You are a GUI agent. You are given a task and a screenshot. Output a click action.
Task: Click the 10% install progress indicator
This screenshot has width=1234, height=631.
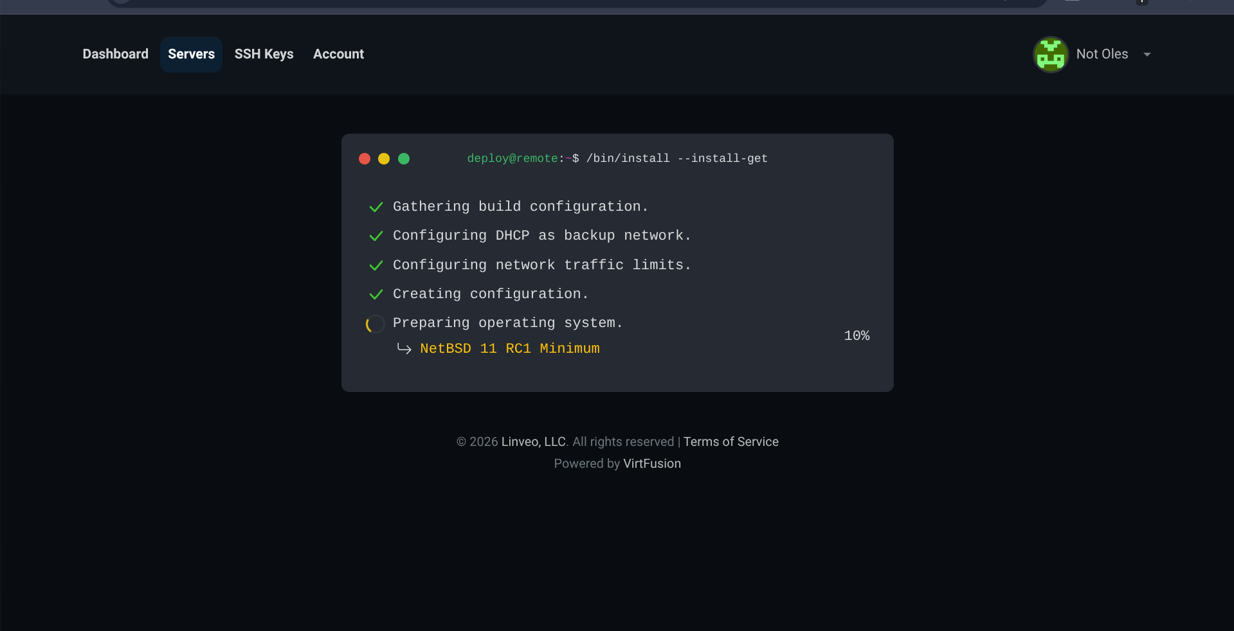(x=857, y=336)
